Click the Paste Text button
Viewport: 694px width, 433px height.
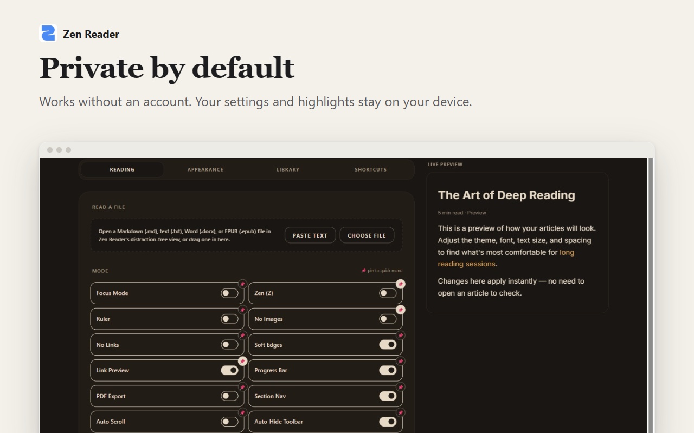[310, 235]
